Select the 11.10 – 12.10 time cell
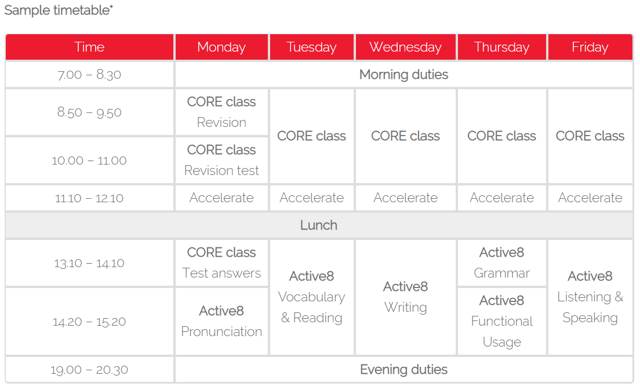Image resolution: width=640 pixels, height=390 pixels. 89,198
